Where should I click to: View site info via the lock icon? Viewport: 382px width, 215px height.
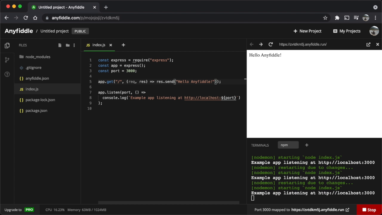point(47,18)
